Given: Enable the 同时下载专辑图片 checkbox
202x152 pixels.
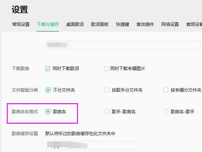Looking at the screenshot, I should (x=107, y=69).
